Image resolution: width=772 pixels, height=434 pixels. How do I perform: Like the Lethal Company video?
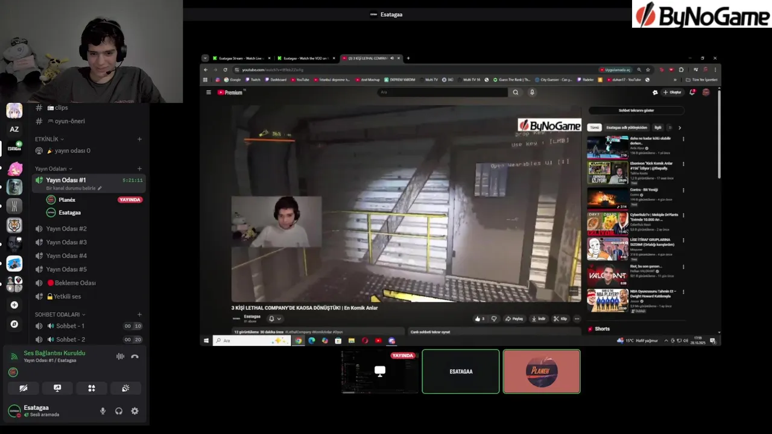481,319
